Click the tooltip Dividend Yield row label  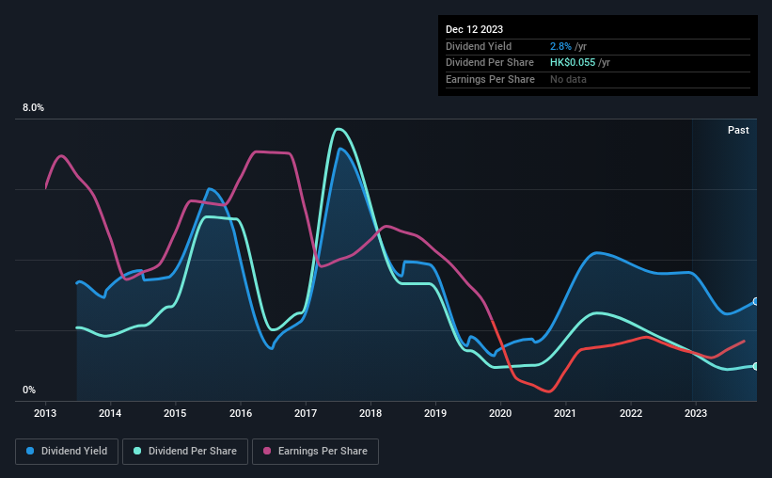coord(479,46)
